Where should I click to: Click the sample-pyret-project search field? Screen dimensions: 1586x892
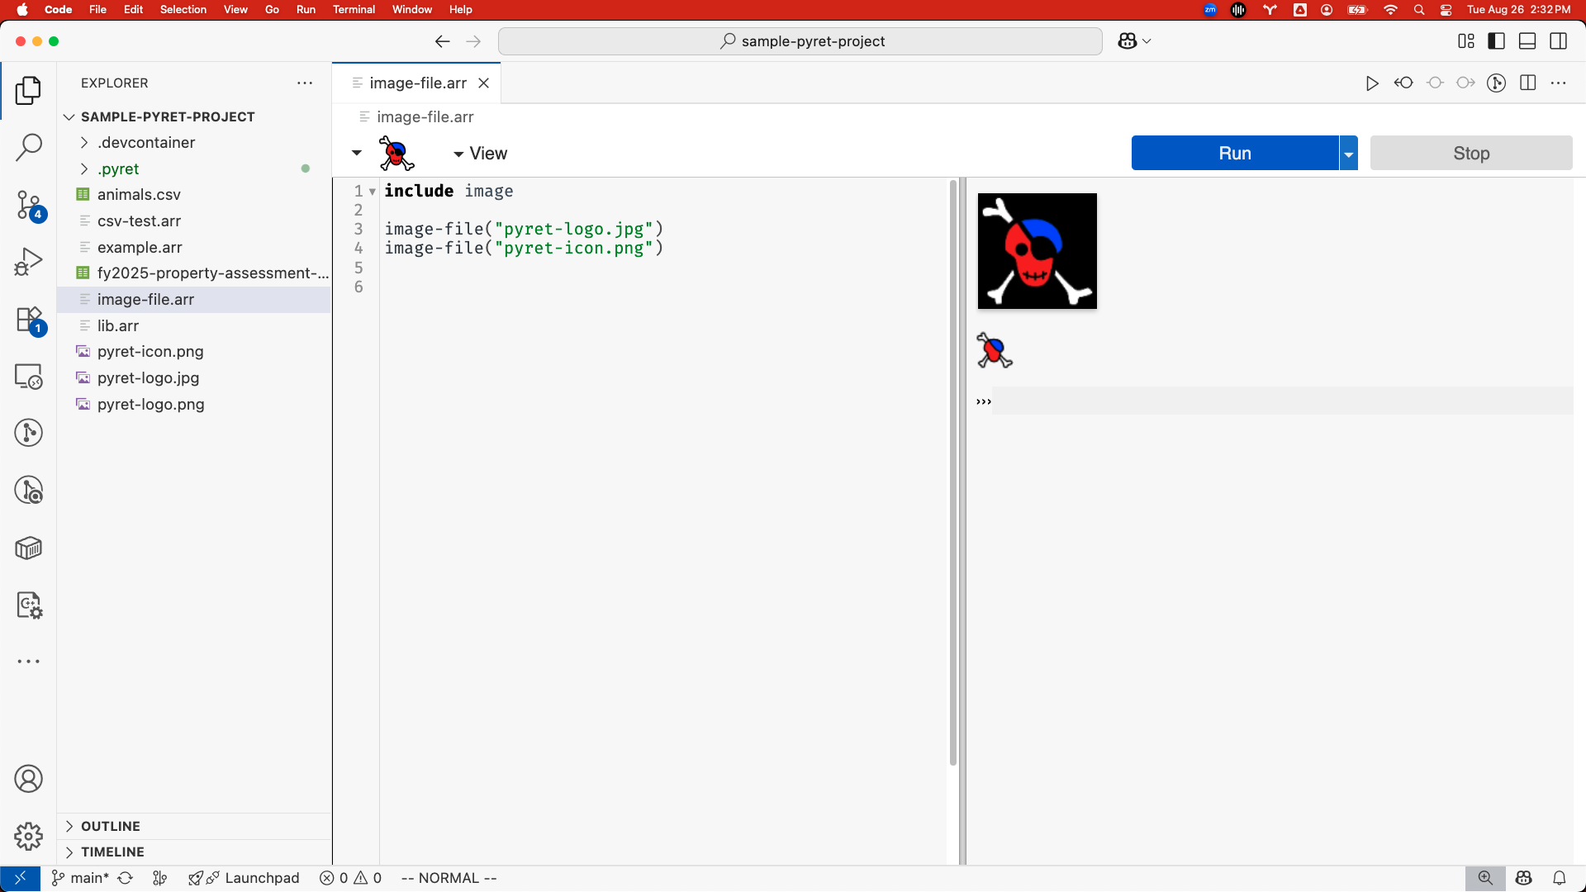click(800, 41)
